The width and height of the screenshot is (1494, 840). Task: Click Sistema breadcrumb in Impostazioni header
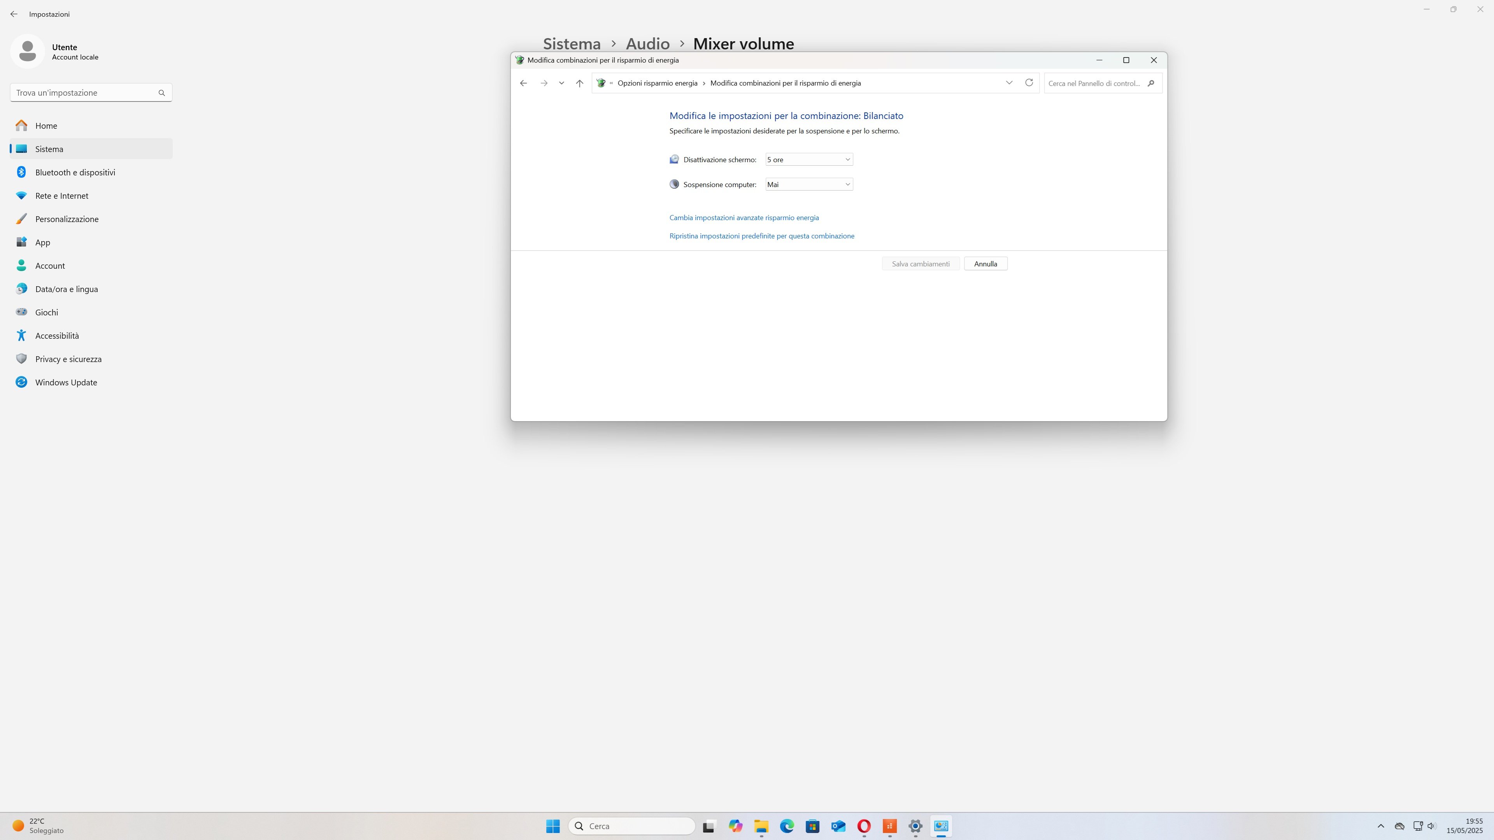[571, 44]
